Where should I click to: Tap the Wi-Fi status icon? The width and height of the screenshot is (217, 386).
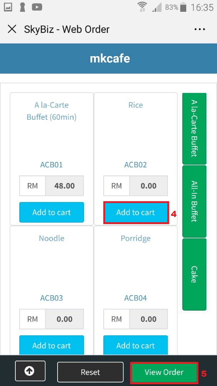click(x=142, y=7)
